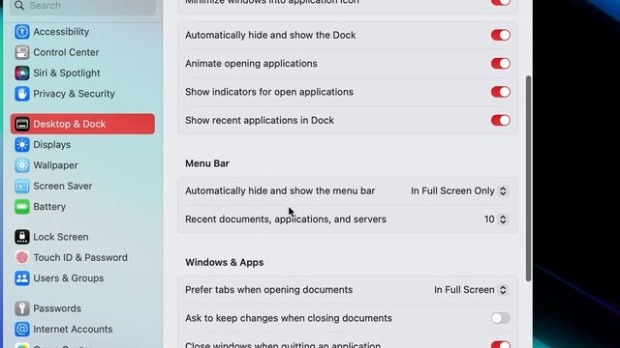
Task: Open Touch ID & Password settings
Action: click(x=82, y=258)
